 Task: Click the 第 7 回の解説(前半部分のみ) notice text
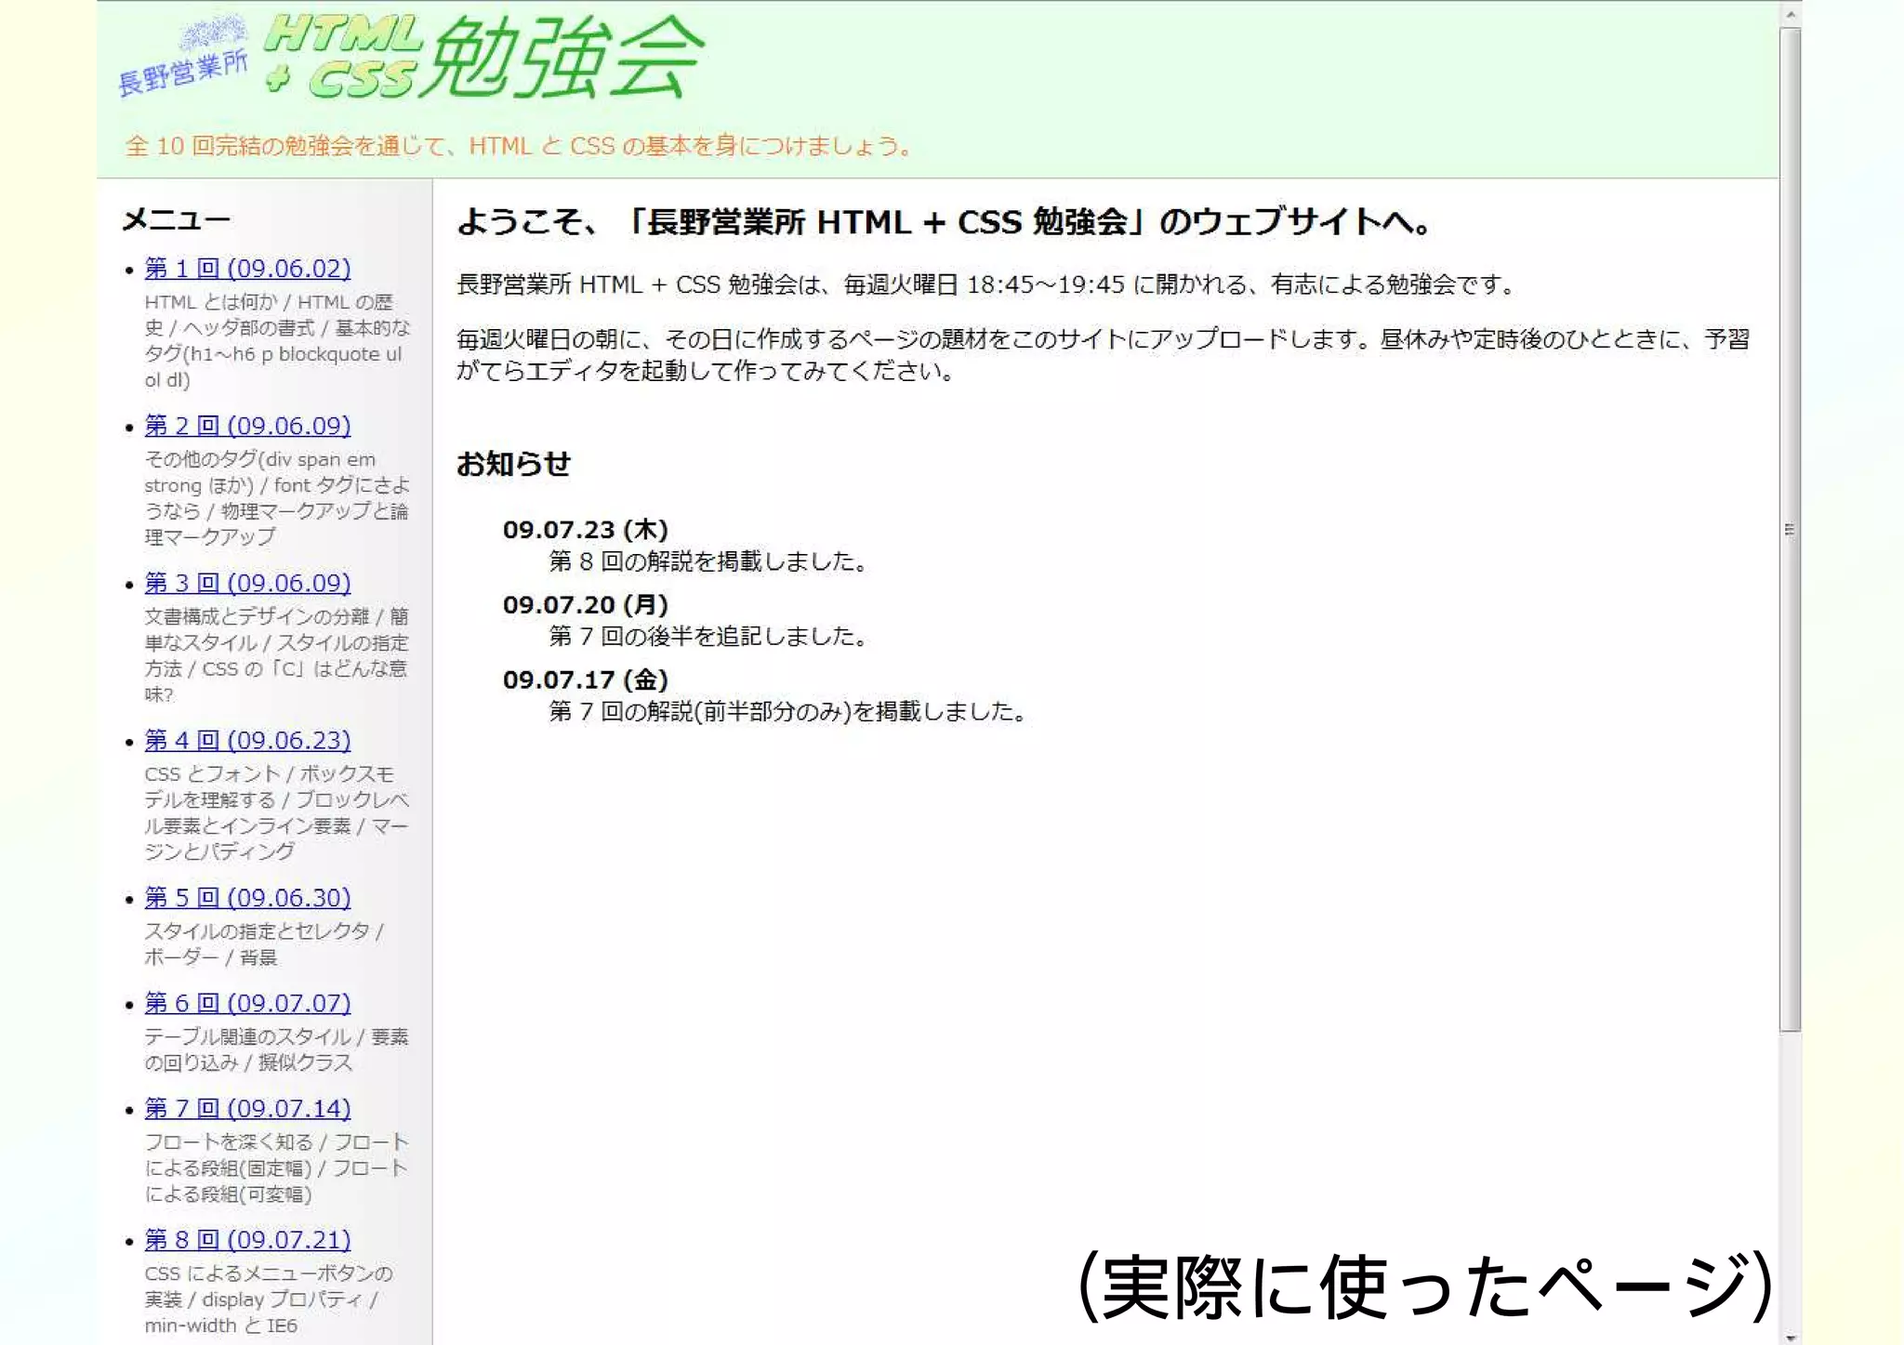(788, 712)
